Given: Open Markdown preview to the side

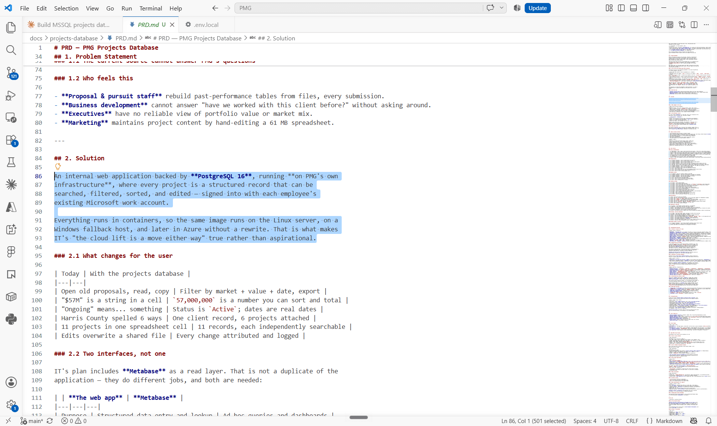Looking at the screenshot, I should tap(658, 25).
